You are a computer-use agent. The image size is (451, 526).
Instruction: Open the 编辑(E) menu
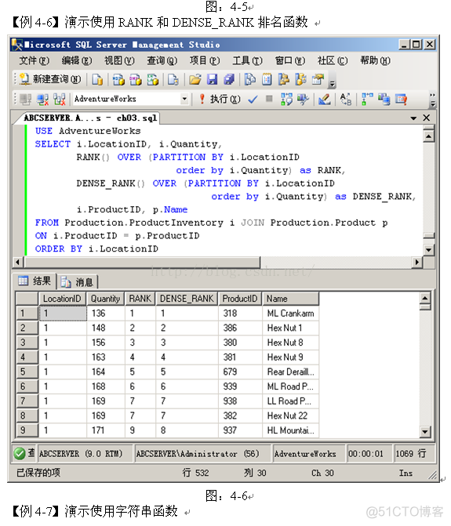pyautogui.click(x=77, y=60)
